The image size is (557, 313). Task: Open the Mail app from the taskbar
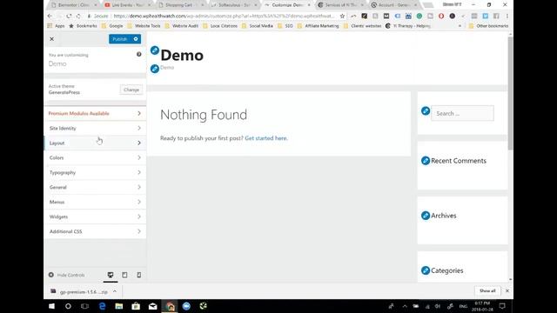[153, 306]
